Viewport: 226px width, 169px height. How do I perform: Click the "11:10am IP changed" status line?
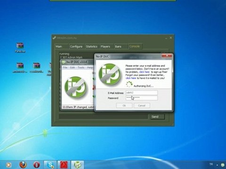(x=78, y=107)
